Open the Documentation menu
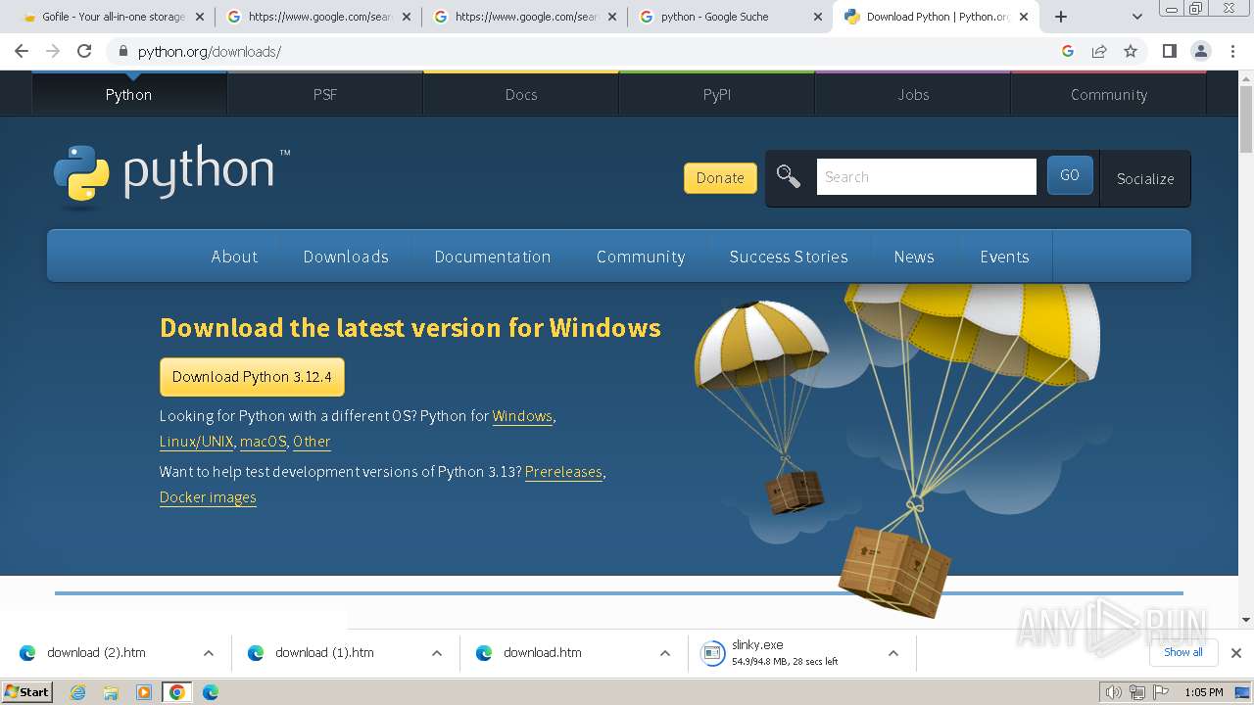 coord(493,257)
